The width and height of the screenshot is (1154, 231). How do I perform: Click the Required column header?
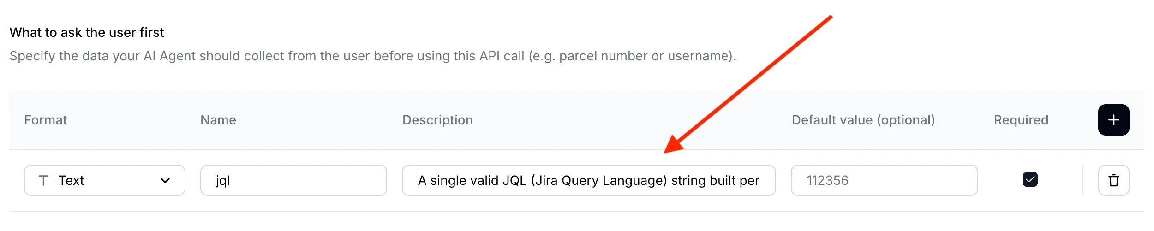(1021, 120)
